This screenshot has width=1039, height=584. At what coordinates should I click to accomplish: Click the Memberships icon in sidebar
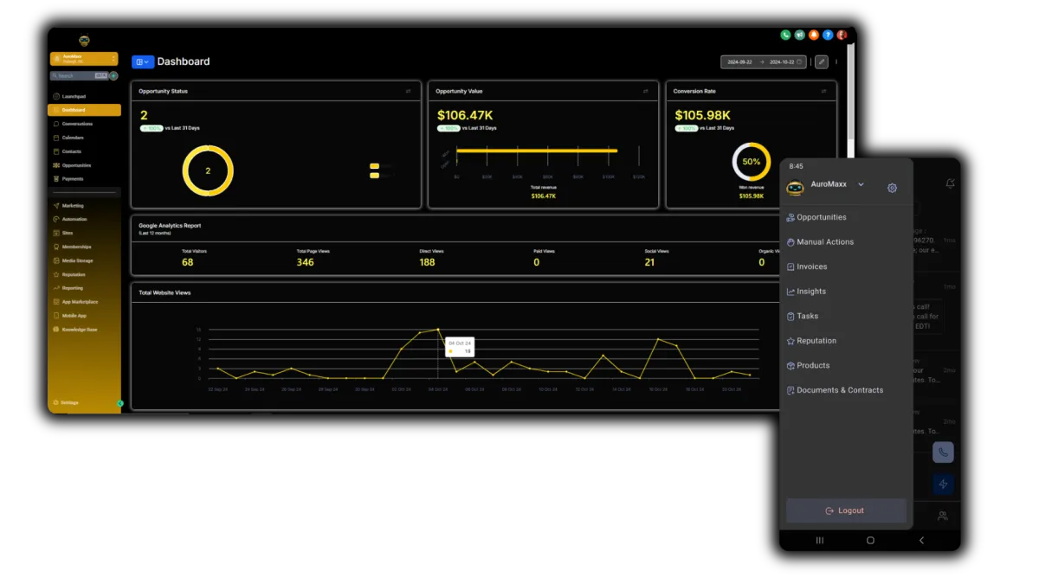56,247
